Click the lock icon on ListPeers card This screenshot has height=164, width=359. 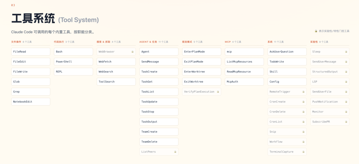point(175,152)
